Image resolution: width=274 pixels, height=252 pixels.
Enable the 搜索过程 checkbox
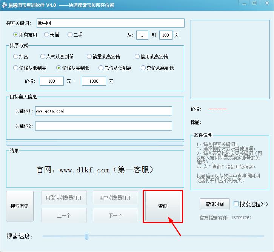236,204
